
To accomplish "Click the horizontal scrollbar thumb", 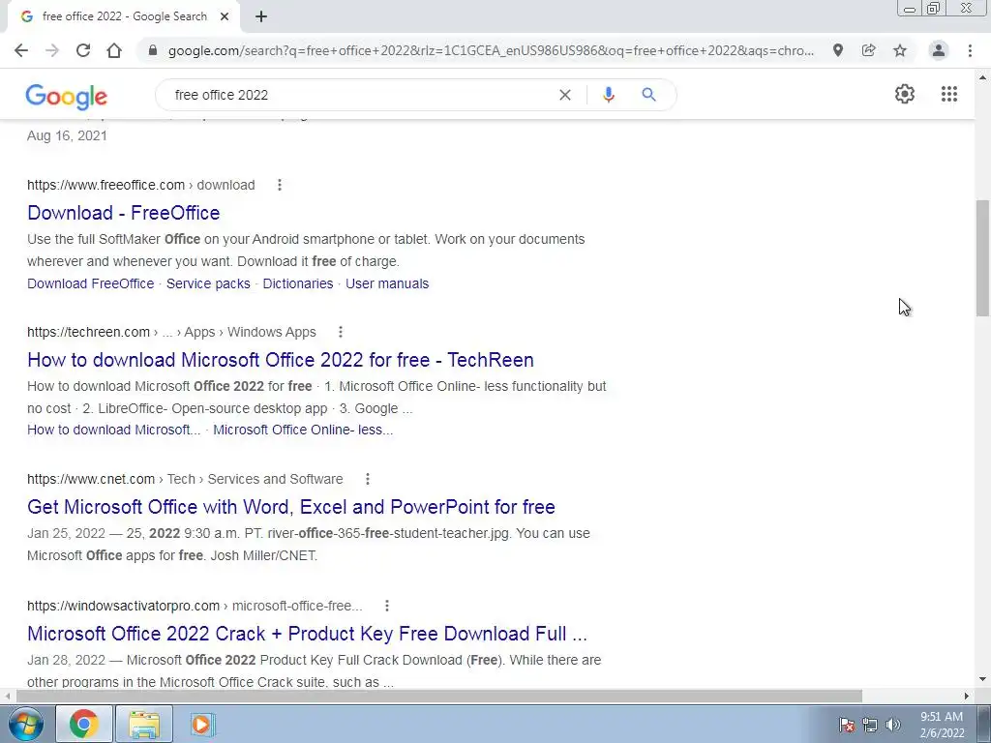I will [438, 696].
